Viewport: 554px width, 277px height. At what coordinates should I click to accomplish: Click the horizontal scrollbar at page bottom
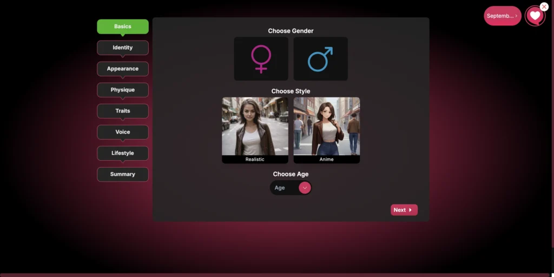click(x=271, y=275)
